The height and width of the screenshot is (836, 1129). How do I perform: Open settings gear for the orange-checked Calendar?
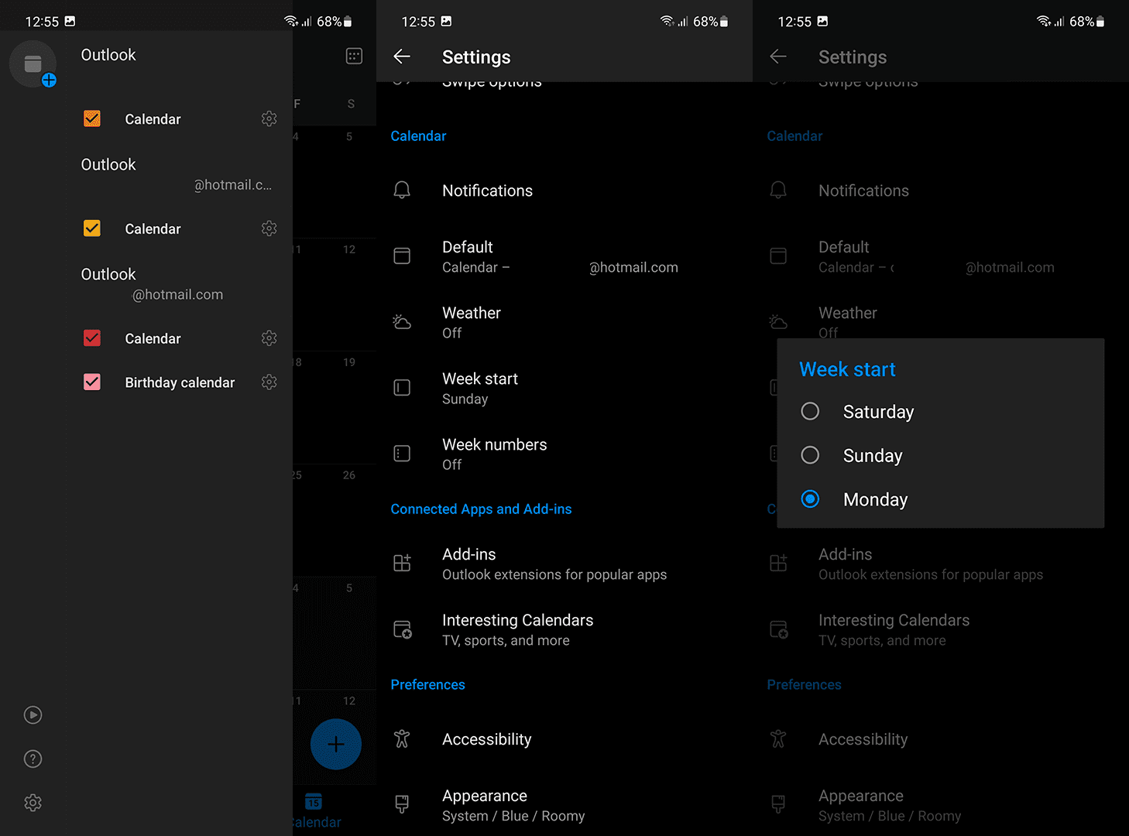(269, 118)
